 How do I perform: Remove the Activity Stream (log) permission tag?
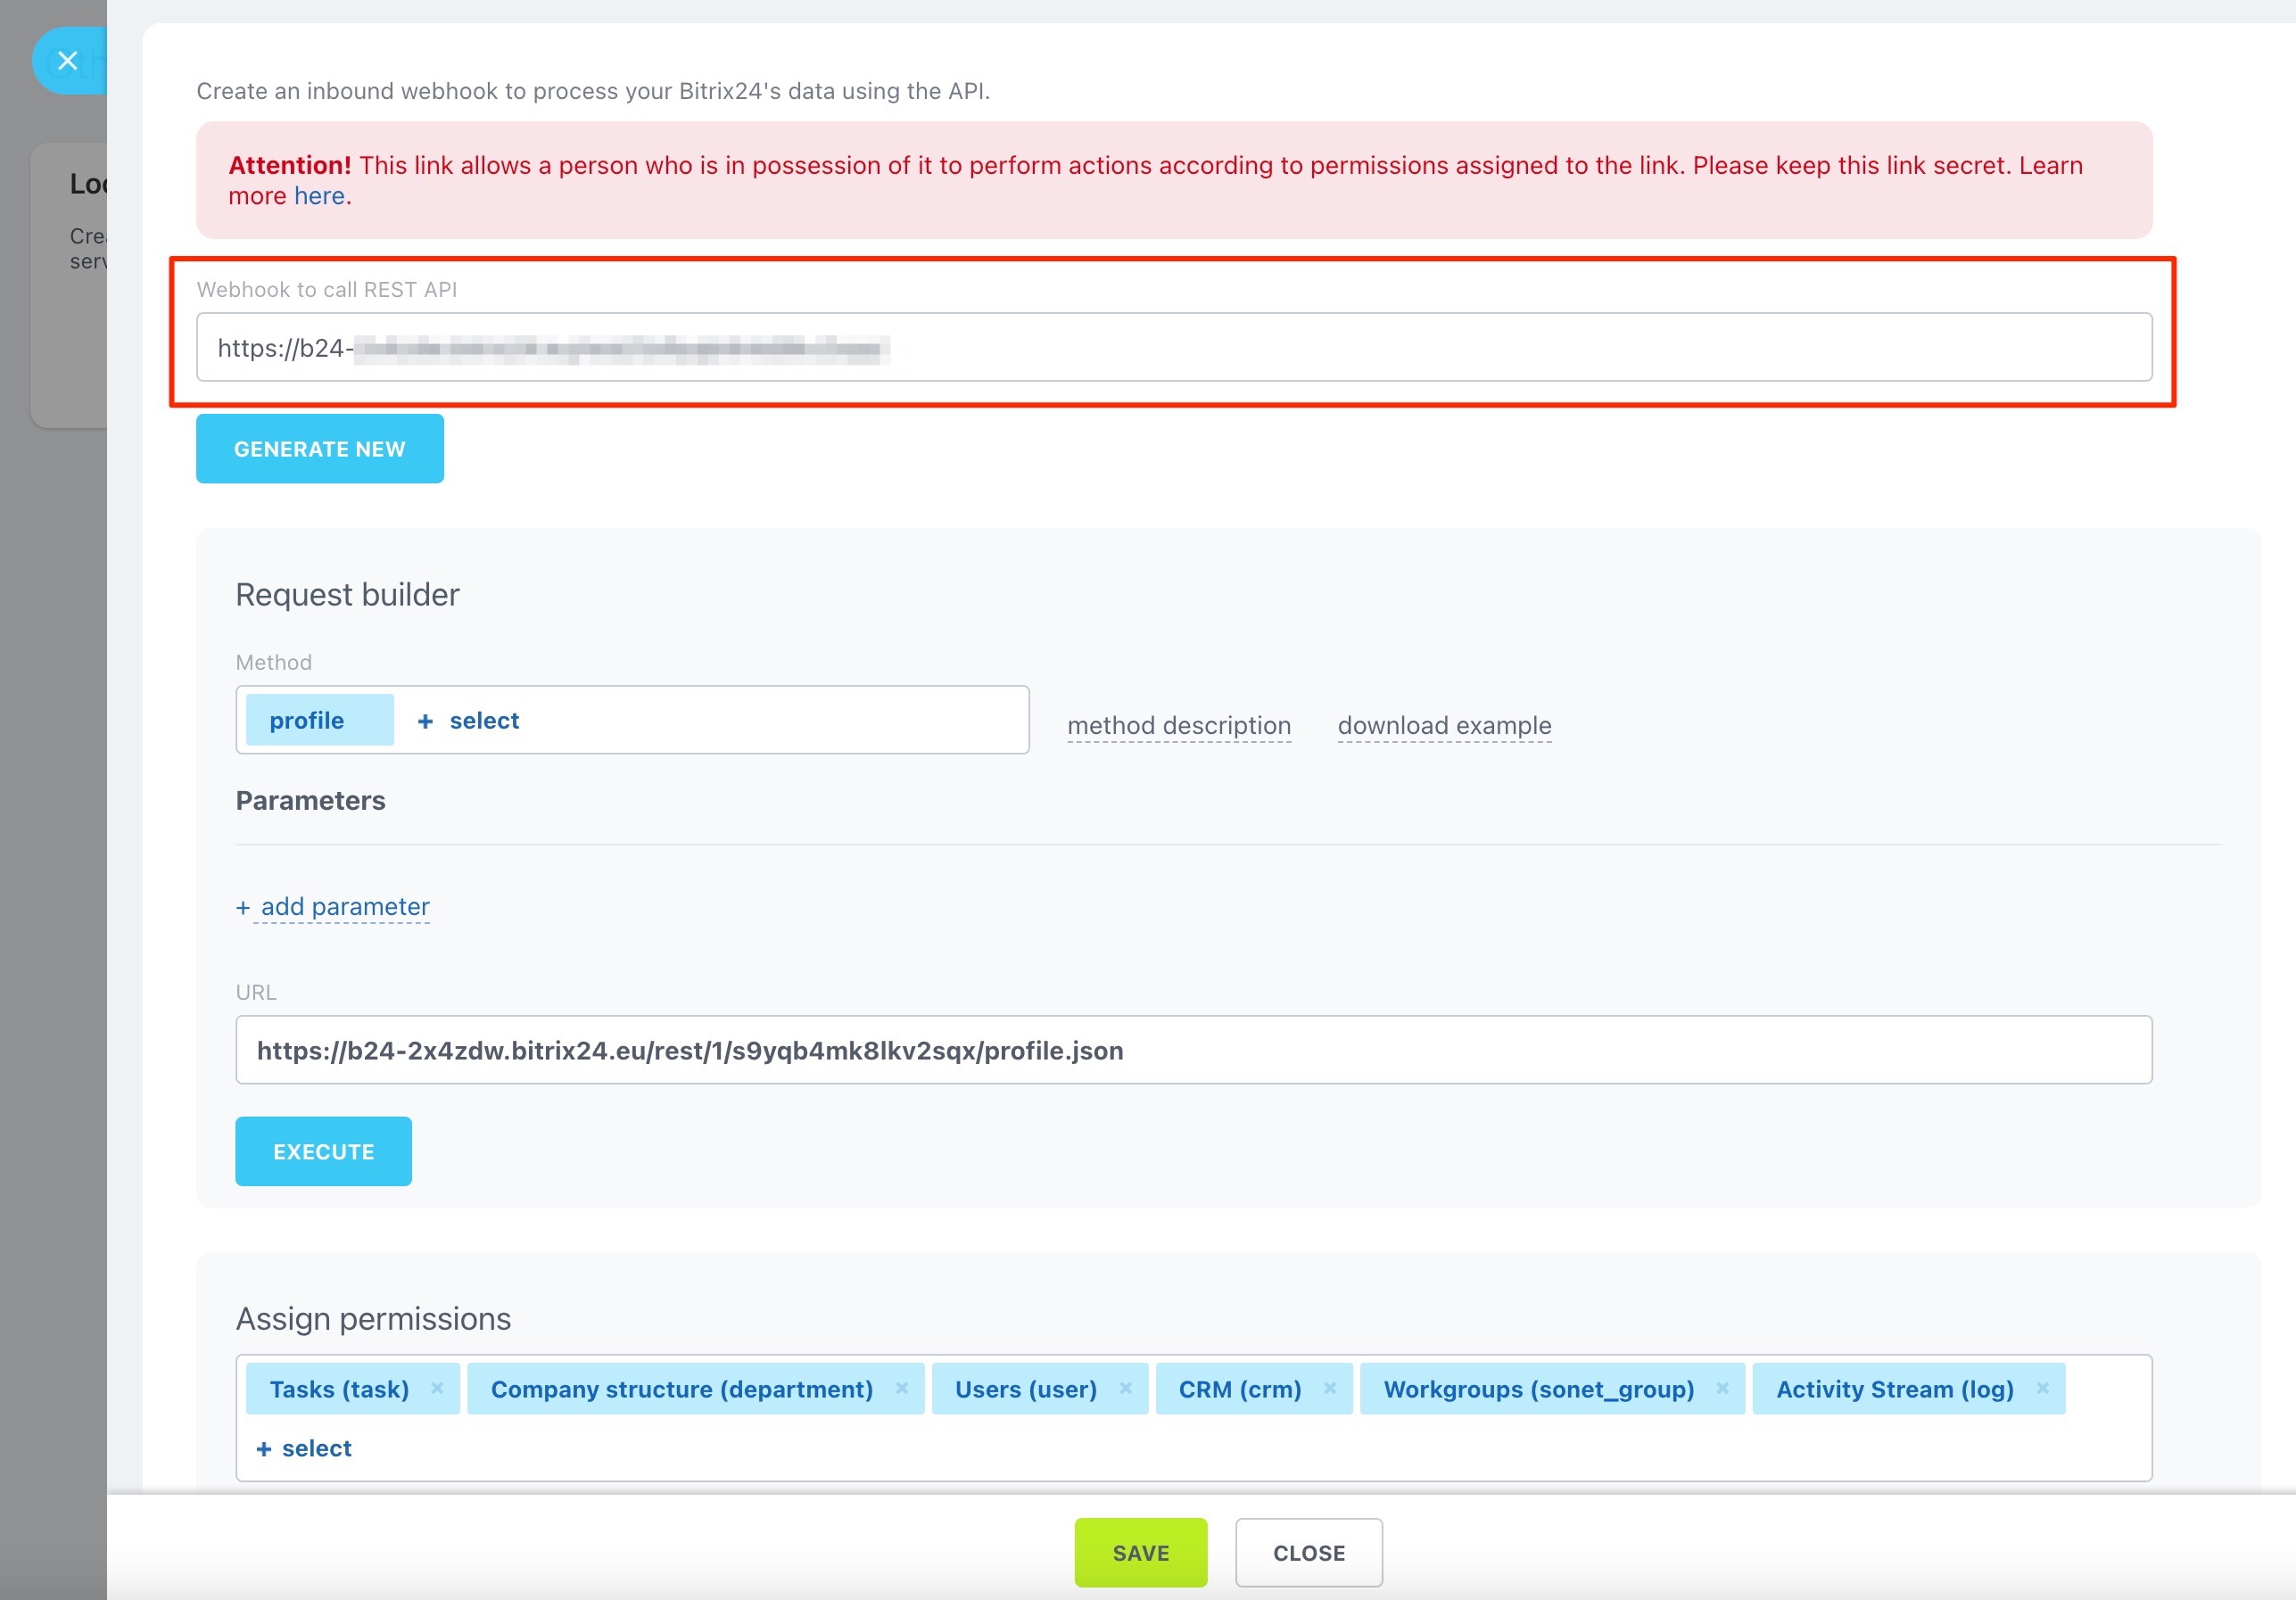click(2042, 1388)
